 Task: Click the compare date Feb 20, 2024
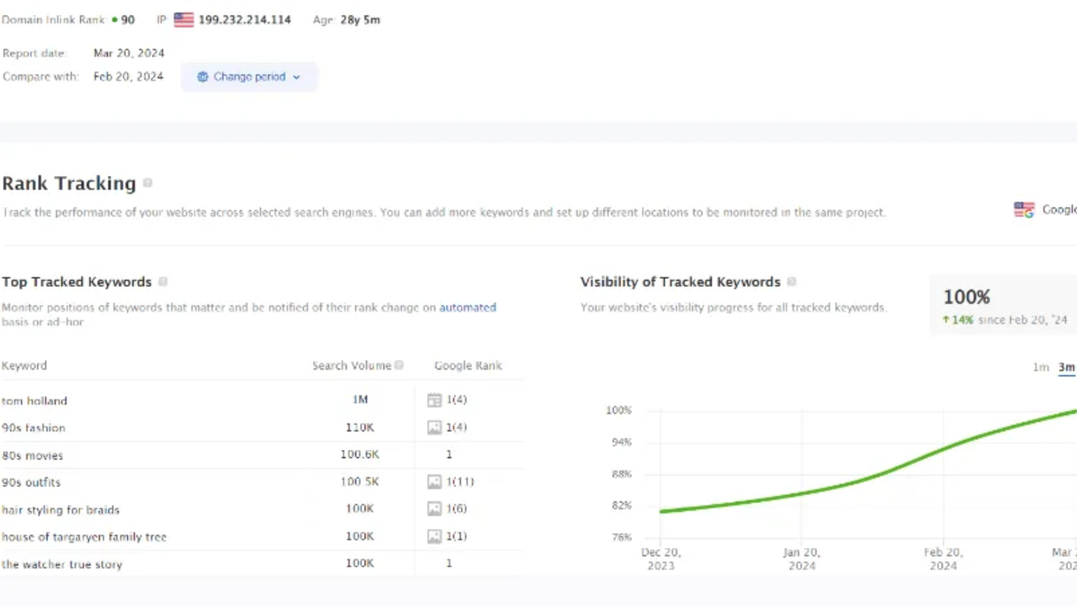click(129, 77)
